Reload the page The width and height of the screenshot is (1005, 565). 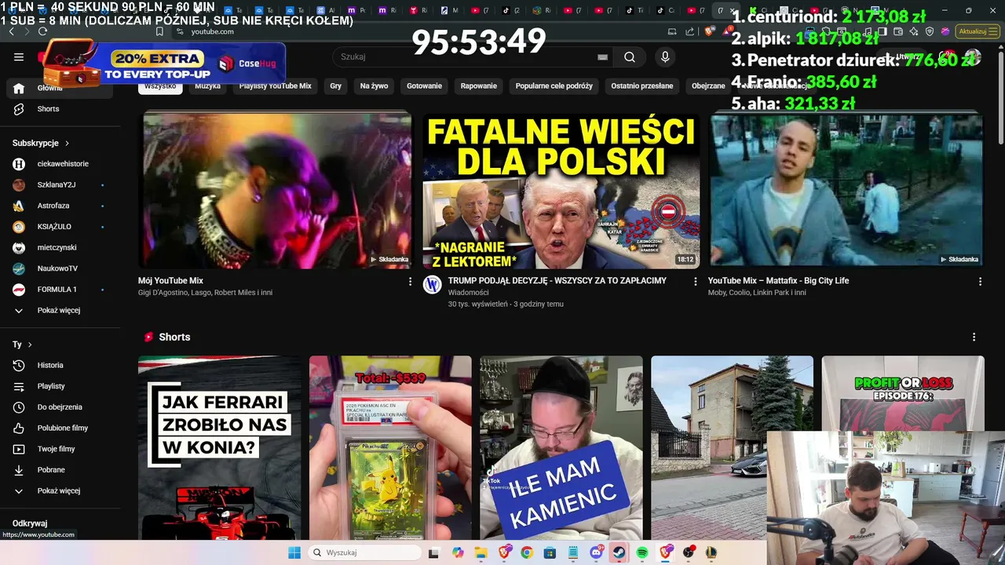pos(42,31)
